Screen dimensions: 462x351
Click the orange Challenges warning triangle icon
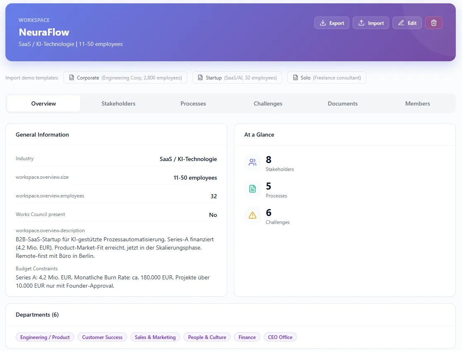pyautogui.click(x=253, y=215)
